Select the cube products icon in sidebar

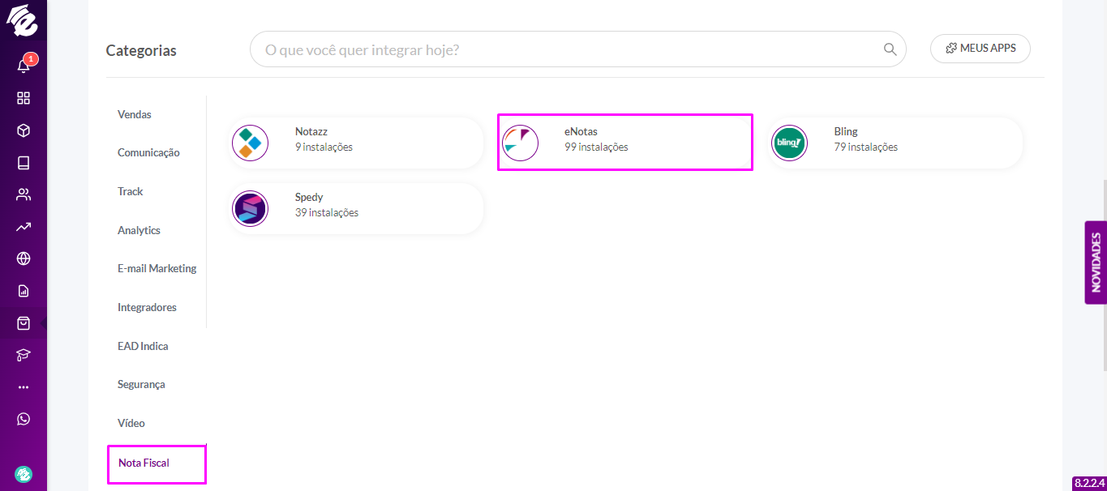[x=24, y=130]
